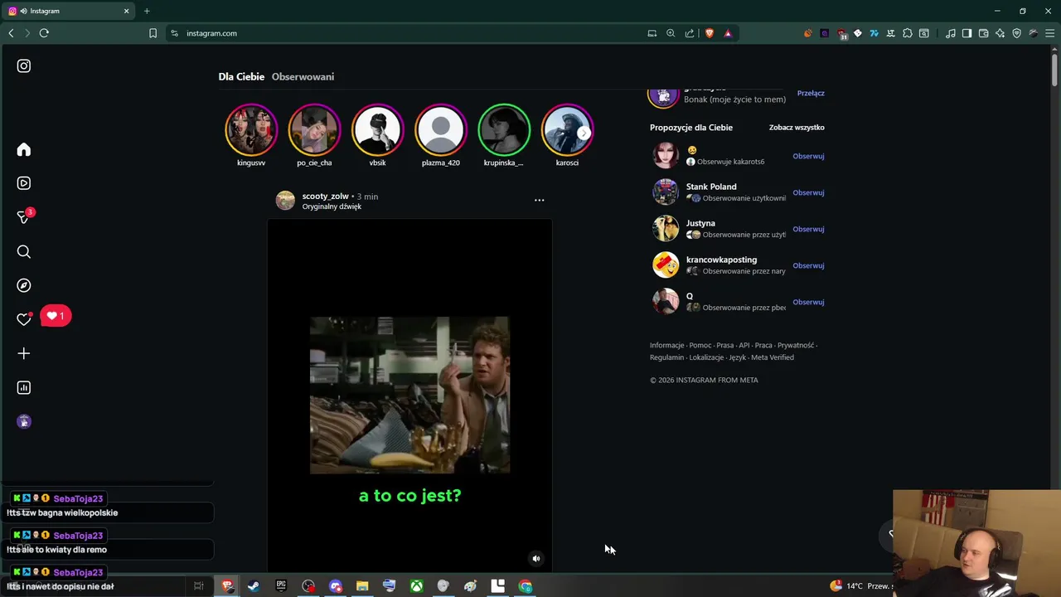The image size is (1061, 597).
Task: Select the Dla Ciebie tab
Action: click(x=241, y=76)
